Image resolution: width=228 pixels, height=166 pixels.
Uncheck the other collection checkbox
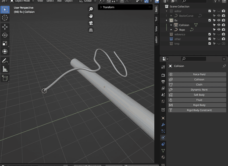click(210, 39)
